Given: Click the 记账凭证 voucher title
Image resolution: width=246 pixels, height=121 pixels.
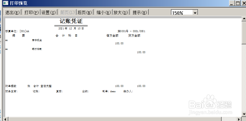Looking at the screenshot, I should [x=71, y=21].
